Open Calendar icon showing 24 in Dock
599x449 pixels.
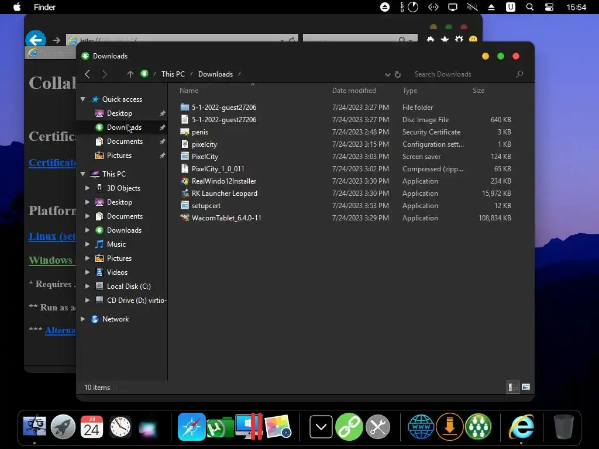(92, 427)
